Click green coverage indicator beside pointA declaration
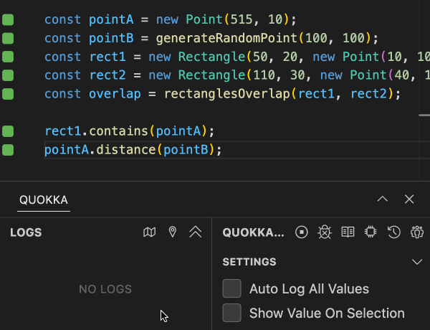This screenshot has height=330, width=430. [8, 19]
